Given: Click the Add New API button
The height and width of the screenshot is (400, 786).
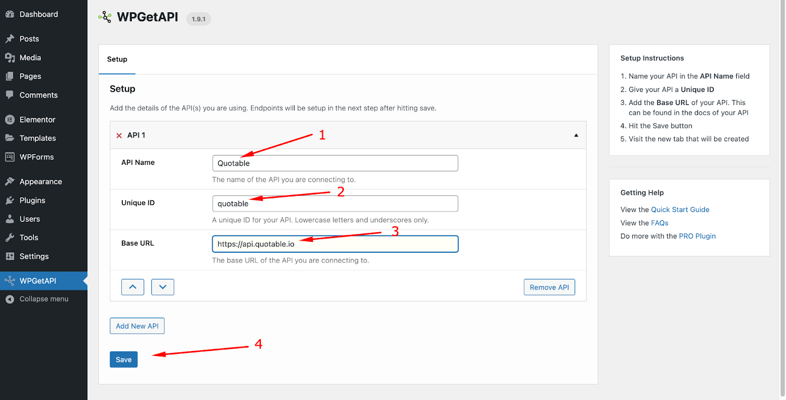Looking at the screenshot, I should point(137,326).
